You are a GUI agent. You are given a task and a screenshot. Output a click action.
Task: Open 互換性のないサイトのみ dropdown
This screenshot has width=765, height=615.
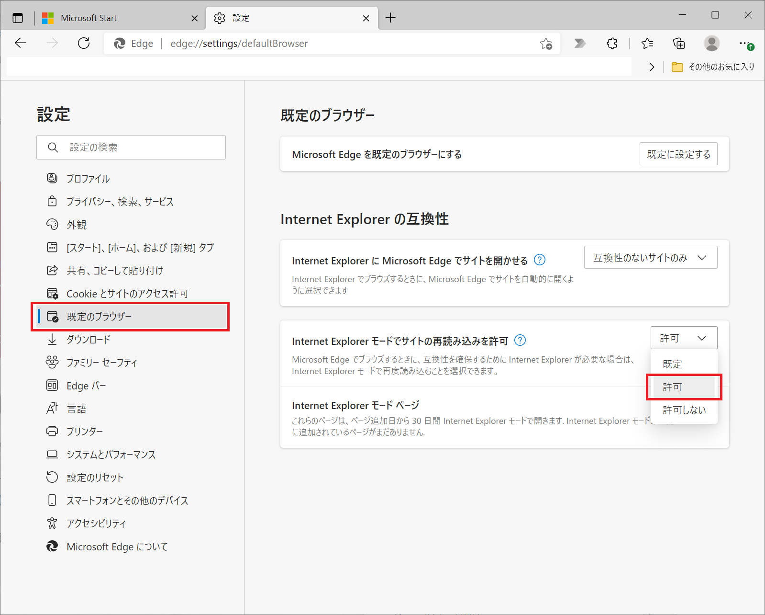651,257
